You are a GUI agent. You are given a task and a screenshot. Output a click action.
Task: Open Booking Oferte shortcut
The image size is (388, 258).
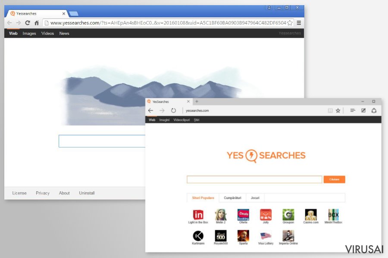(243, 217)
